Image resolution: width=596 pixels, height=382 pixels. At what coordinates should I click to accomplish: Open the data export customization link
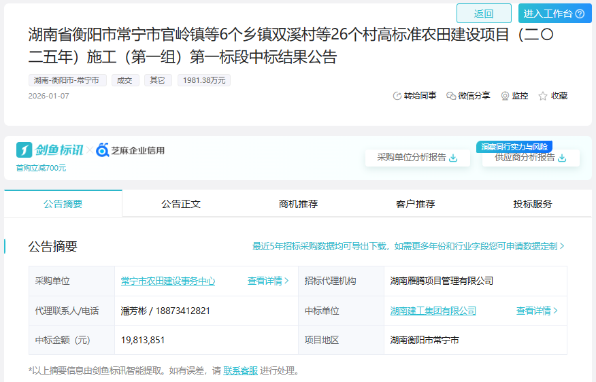pos(408,246)
